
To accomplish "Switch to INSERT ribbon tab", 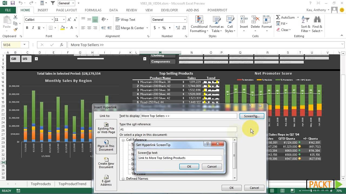I will tap(43, 10).
